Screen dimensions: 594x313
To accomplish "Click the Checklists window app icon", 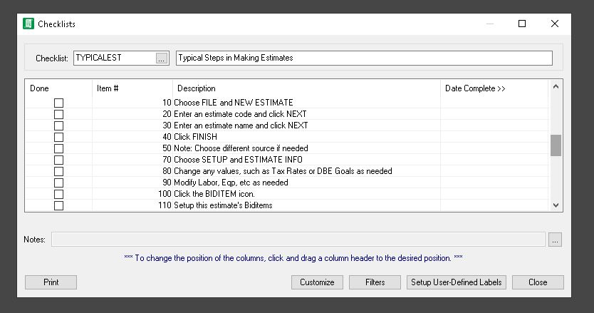I will [x=28, y=24].
